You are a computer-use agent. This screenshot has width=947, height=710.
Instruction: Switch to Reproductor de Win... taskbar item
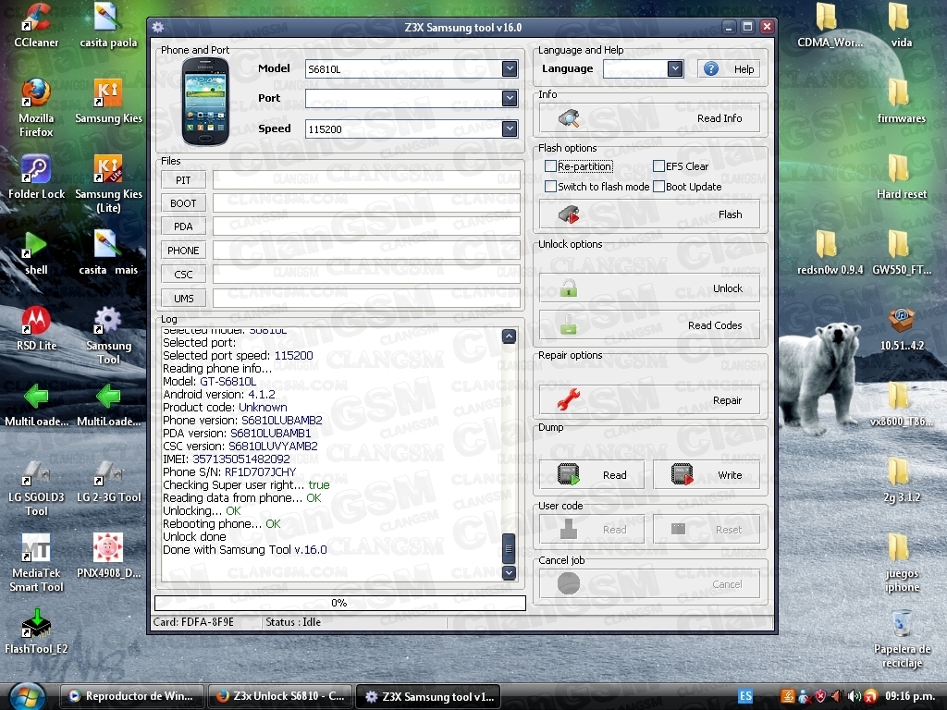coord(131,696)
